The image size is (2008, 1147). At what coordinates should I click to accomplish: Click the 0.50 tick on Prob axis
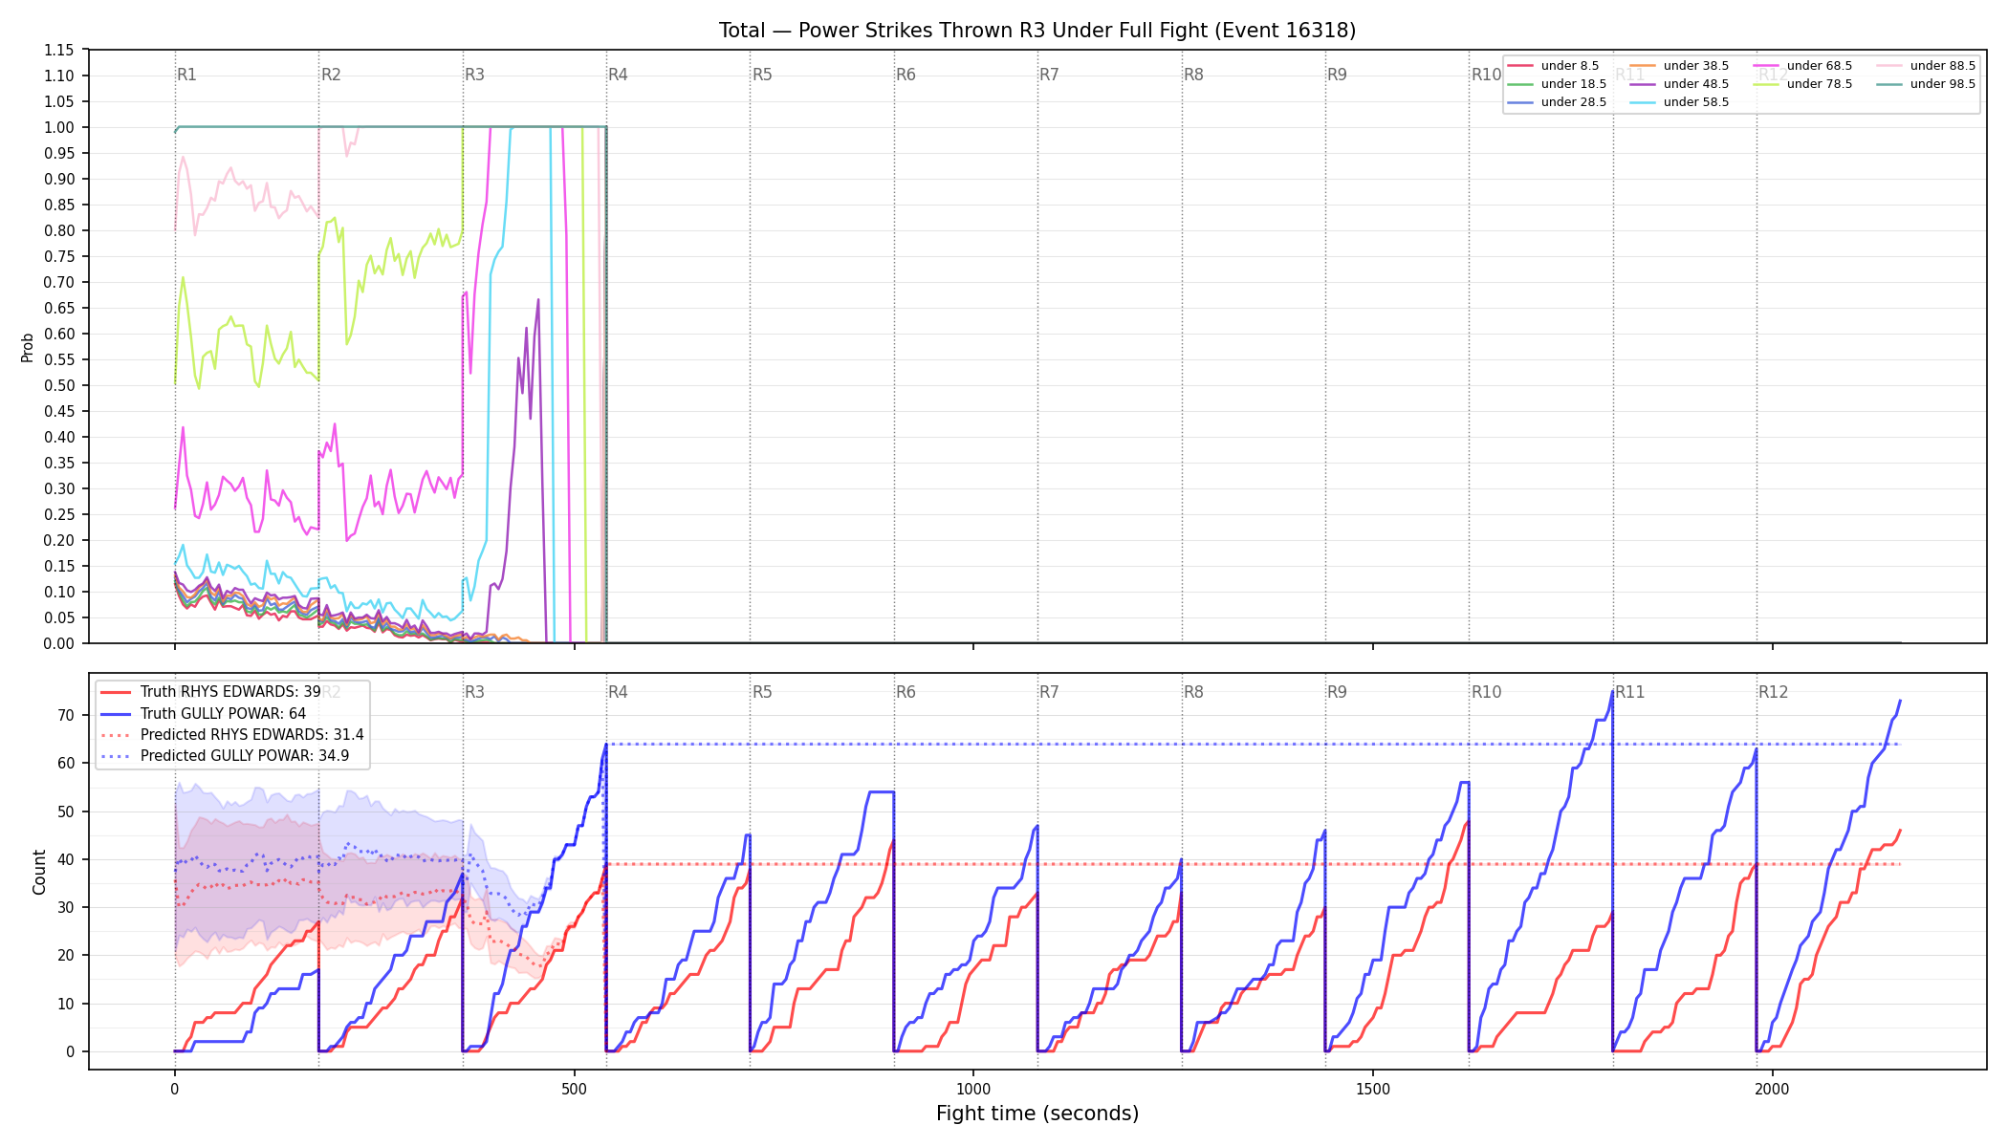tap(59, 385)
